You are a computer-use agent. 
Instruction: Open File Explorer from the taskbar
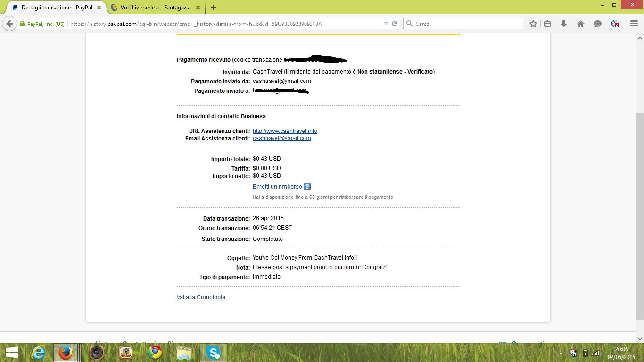coord(184,353)
